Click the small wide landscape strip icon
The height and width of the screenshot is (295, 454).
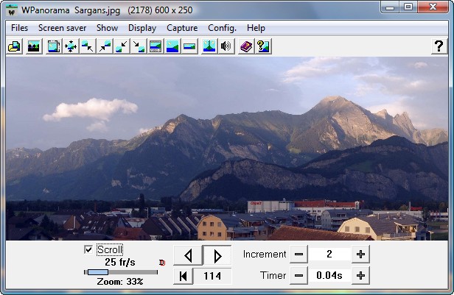tap(189, 46)
